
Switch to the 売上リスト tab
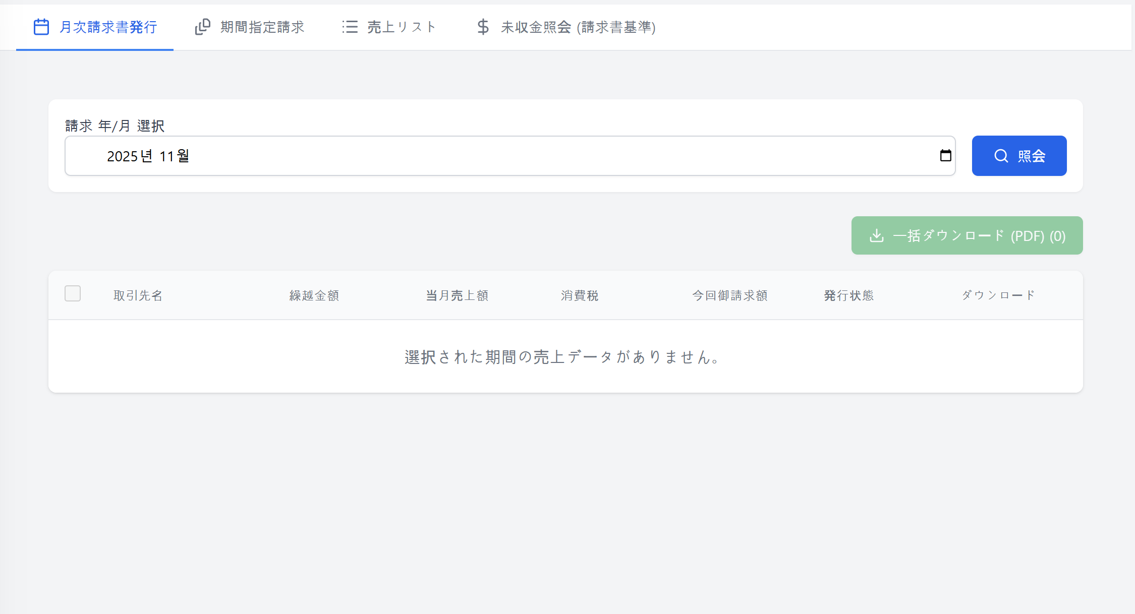click(x=401, y=27)
